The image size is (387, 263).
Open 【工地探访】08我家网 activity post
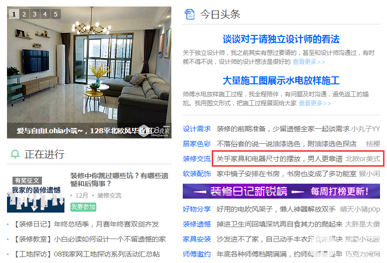[86, 254]
